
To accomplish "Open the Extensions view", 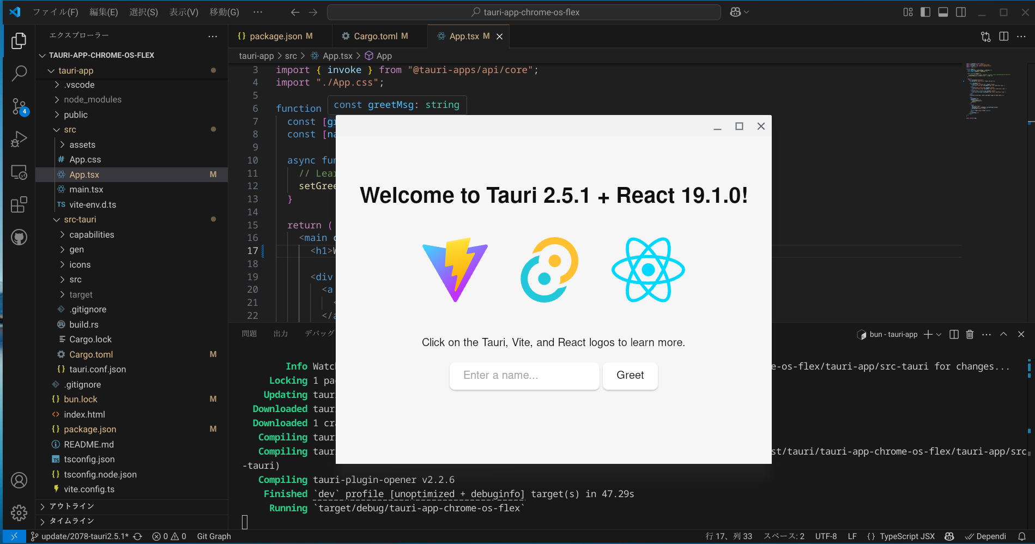I will (20, 204).
